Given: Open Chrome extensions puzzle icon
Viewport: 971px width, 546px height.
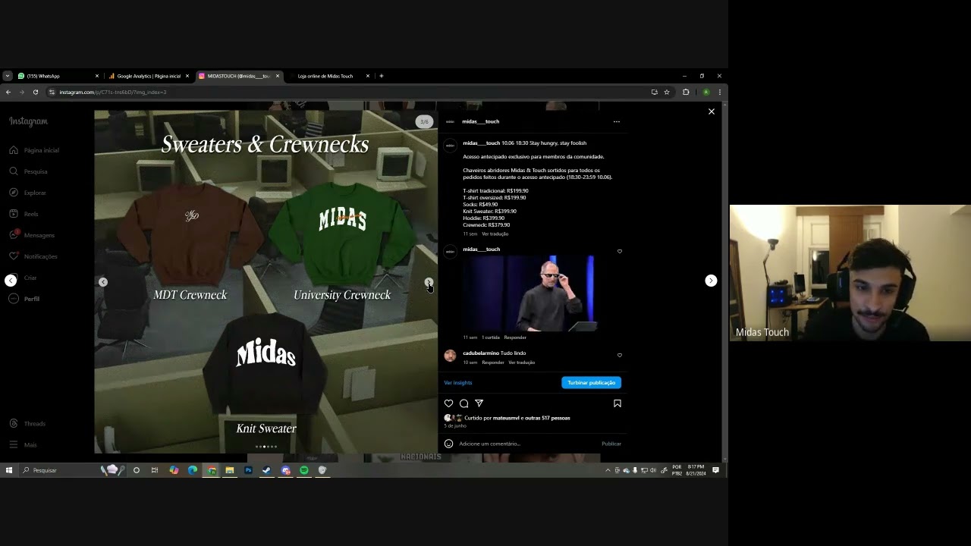Looking at the screenshot, I should (686, 92).
